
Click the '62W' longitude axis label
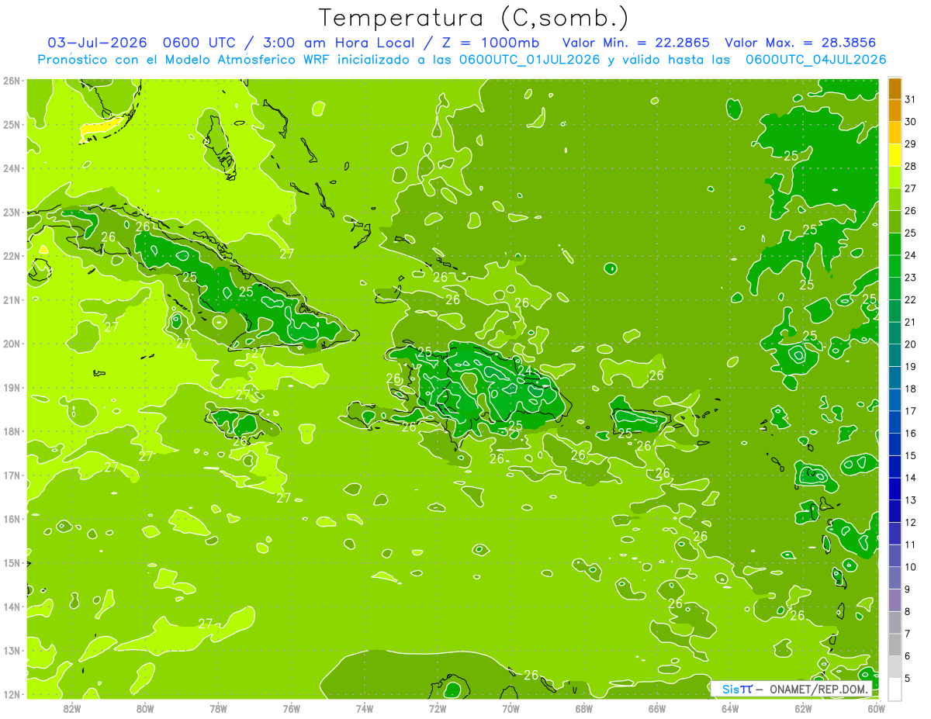(803, 708)
